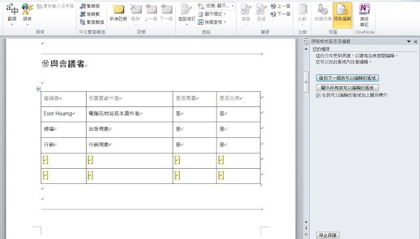Click the 停止保護 button

pos(327,235)
